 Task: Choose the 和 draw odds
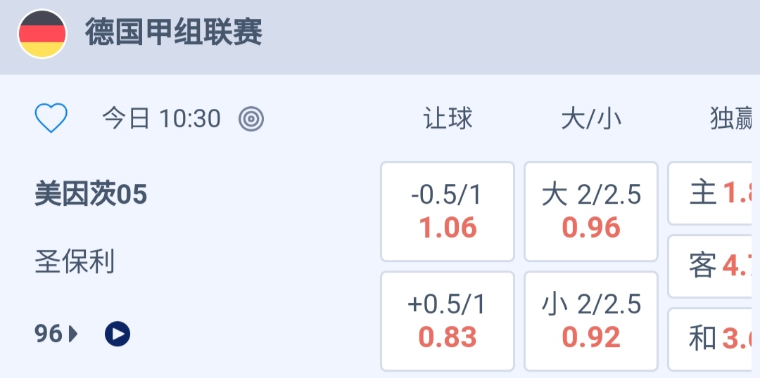pyautogui.click(x=714, y=339)
